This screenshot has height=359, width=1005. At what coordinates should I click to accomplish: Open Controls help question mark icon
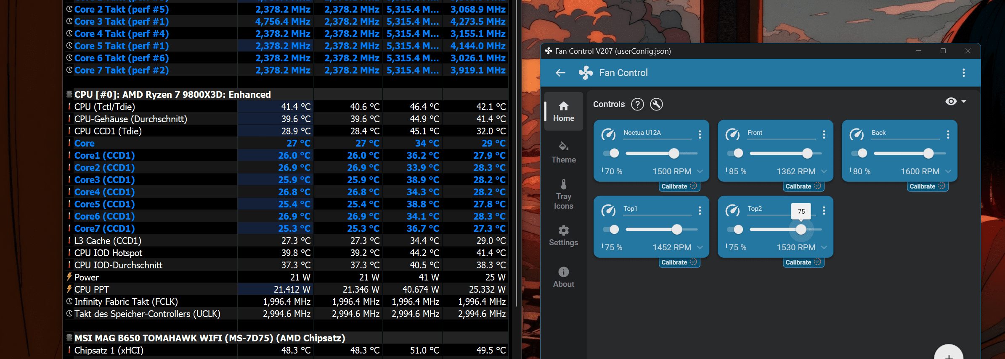click(x=637, y=104)
